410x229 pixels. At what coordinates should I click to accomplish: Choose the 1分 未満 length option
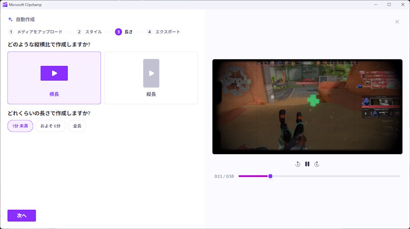[20, 126]
